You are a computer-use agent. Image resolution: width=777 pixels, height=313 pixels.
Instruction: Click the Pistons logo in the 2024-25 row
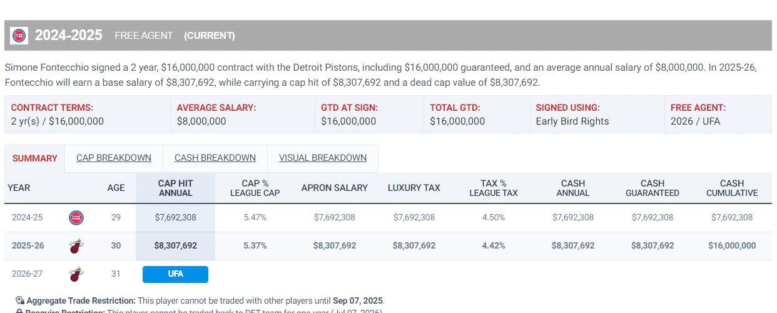[x=76, y=218]
